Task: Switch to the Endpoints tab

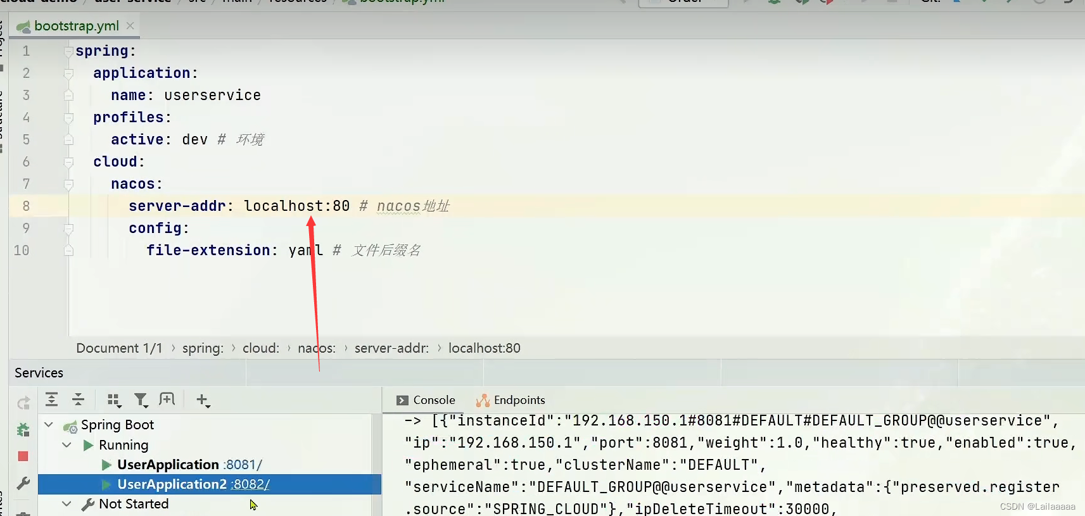Action: coord(511,400)
